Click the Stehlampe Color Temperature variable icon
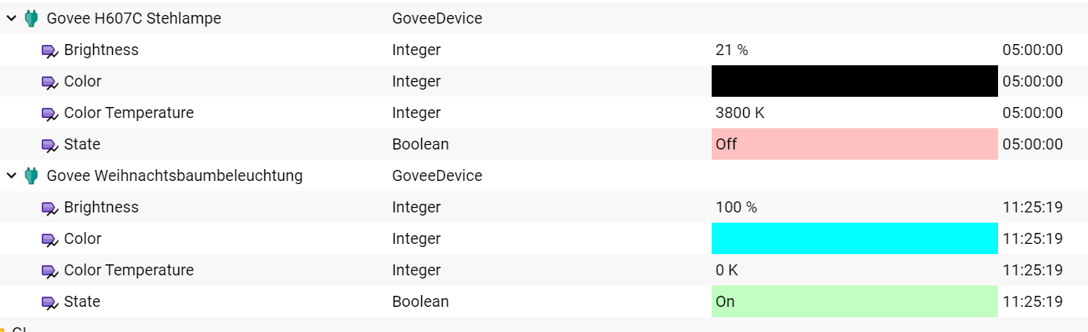This screenshot has height=332, width=1088. (50, 114)
